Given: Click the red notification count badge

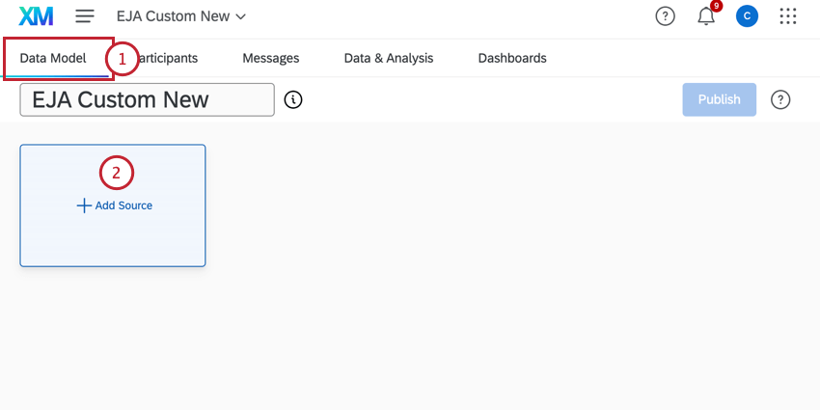Looking at the screenshot, I should click(715, 7).
